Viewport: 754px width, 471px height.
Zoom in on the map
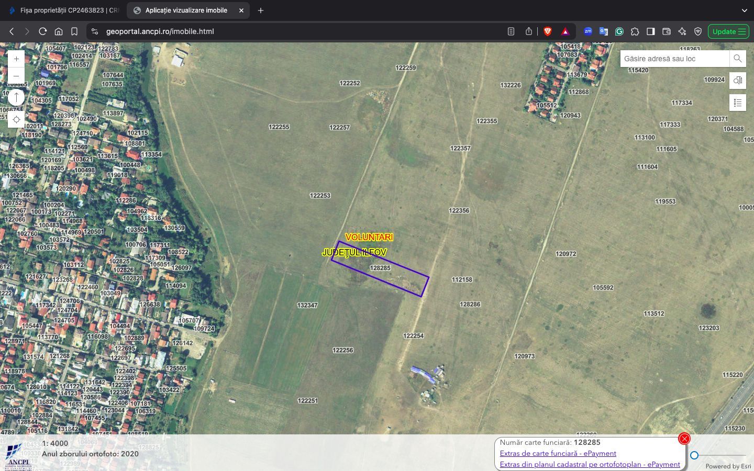pos(16,59)
